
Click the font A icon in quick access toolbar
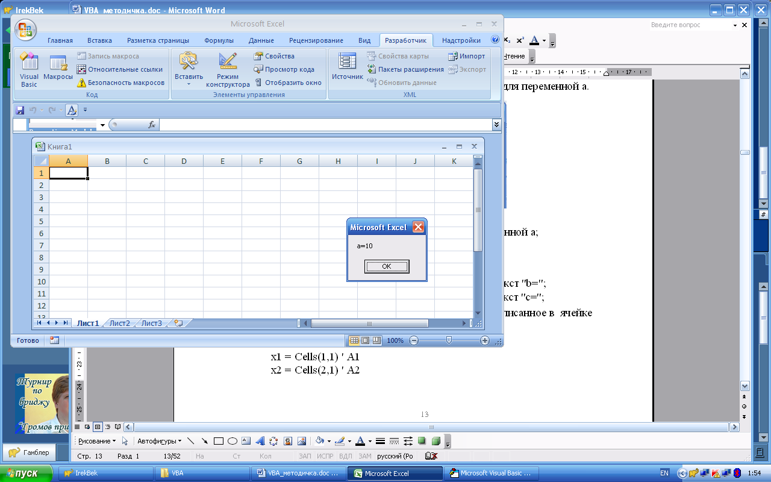(72, 110)
